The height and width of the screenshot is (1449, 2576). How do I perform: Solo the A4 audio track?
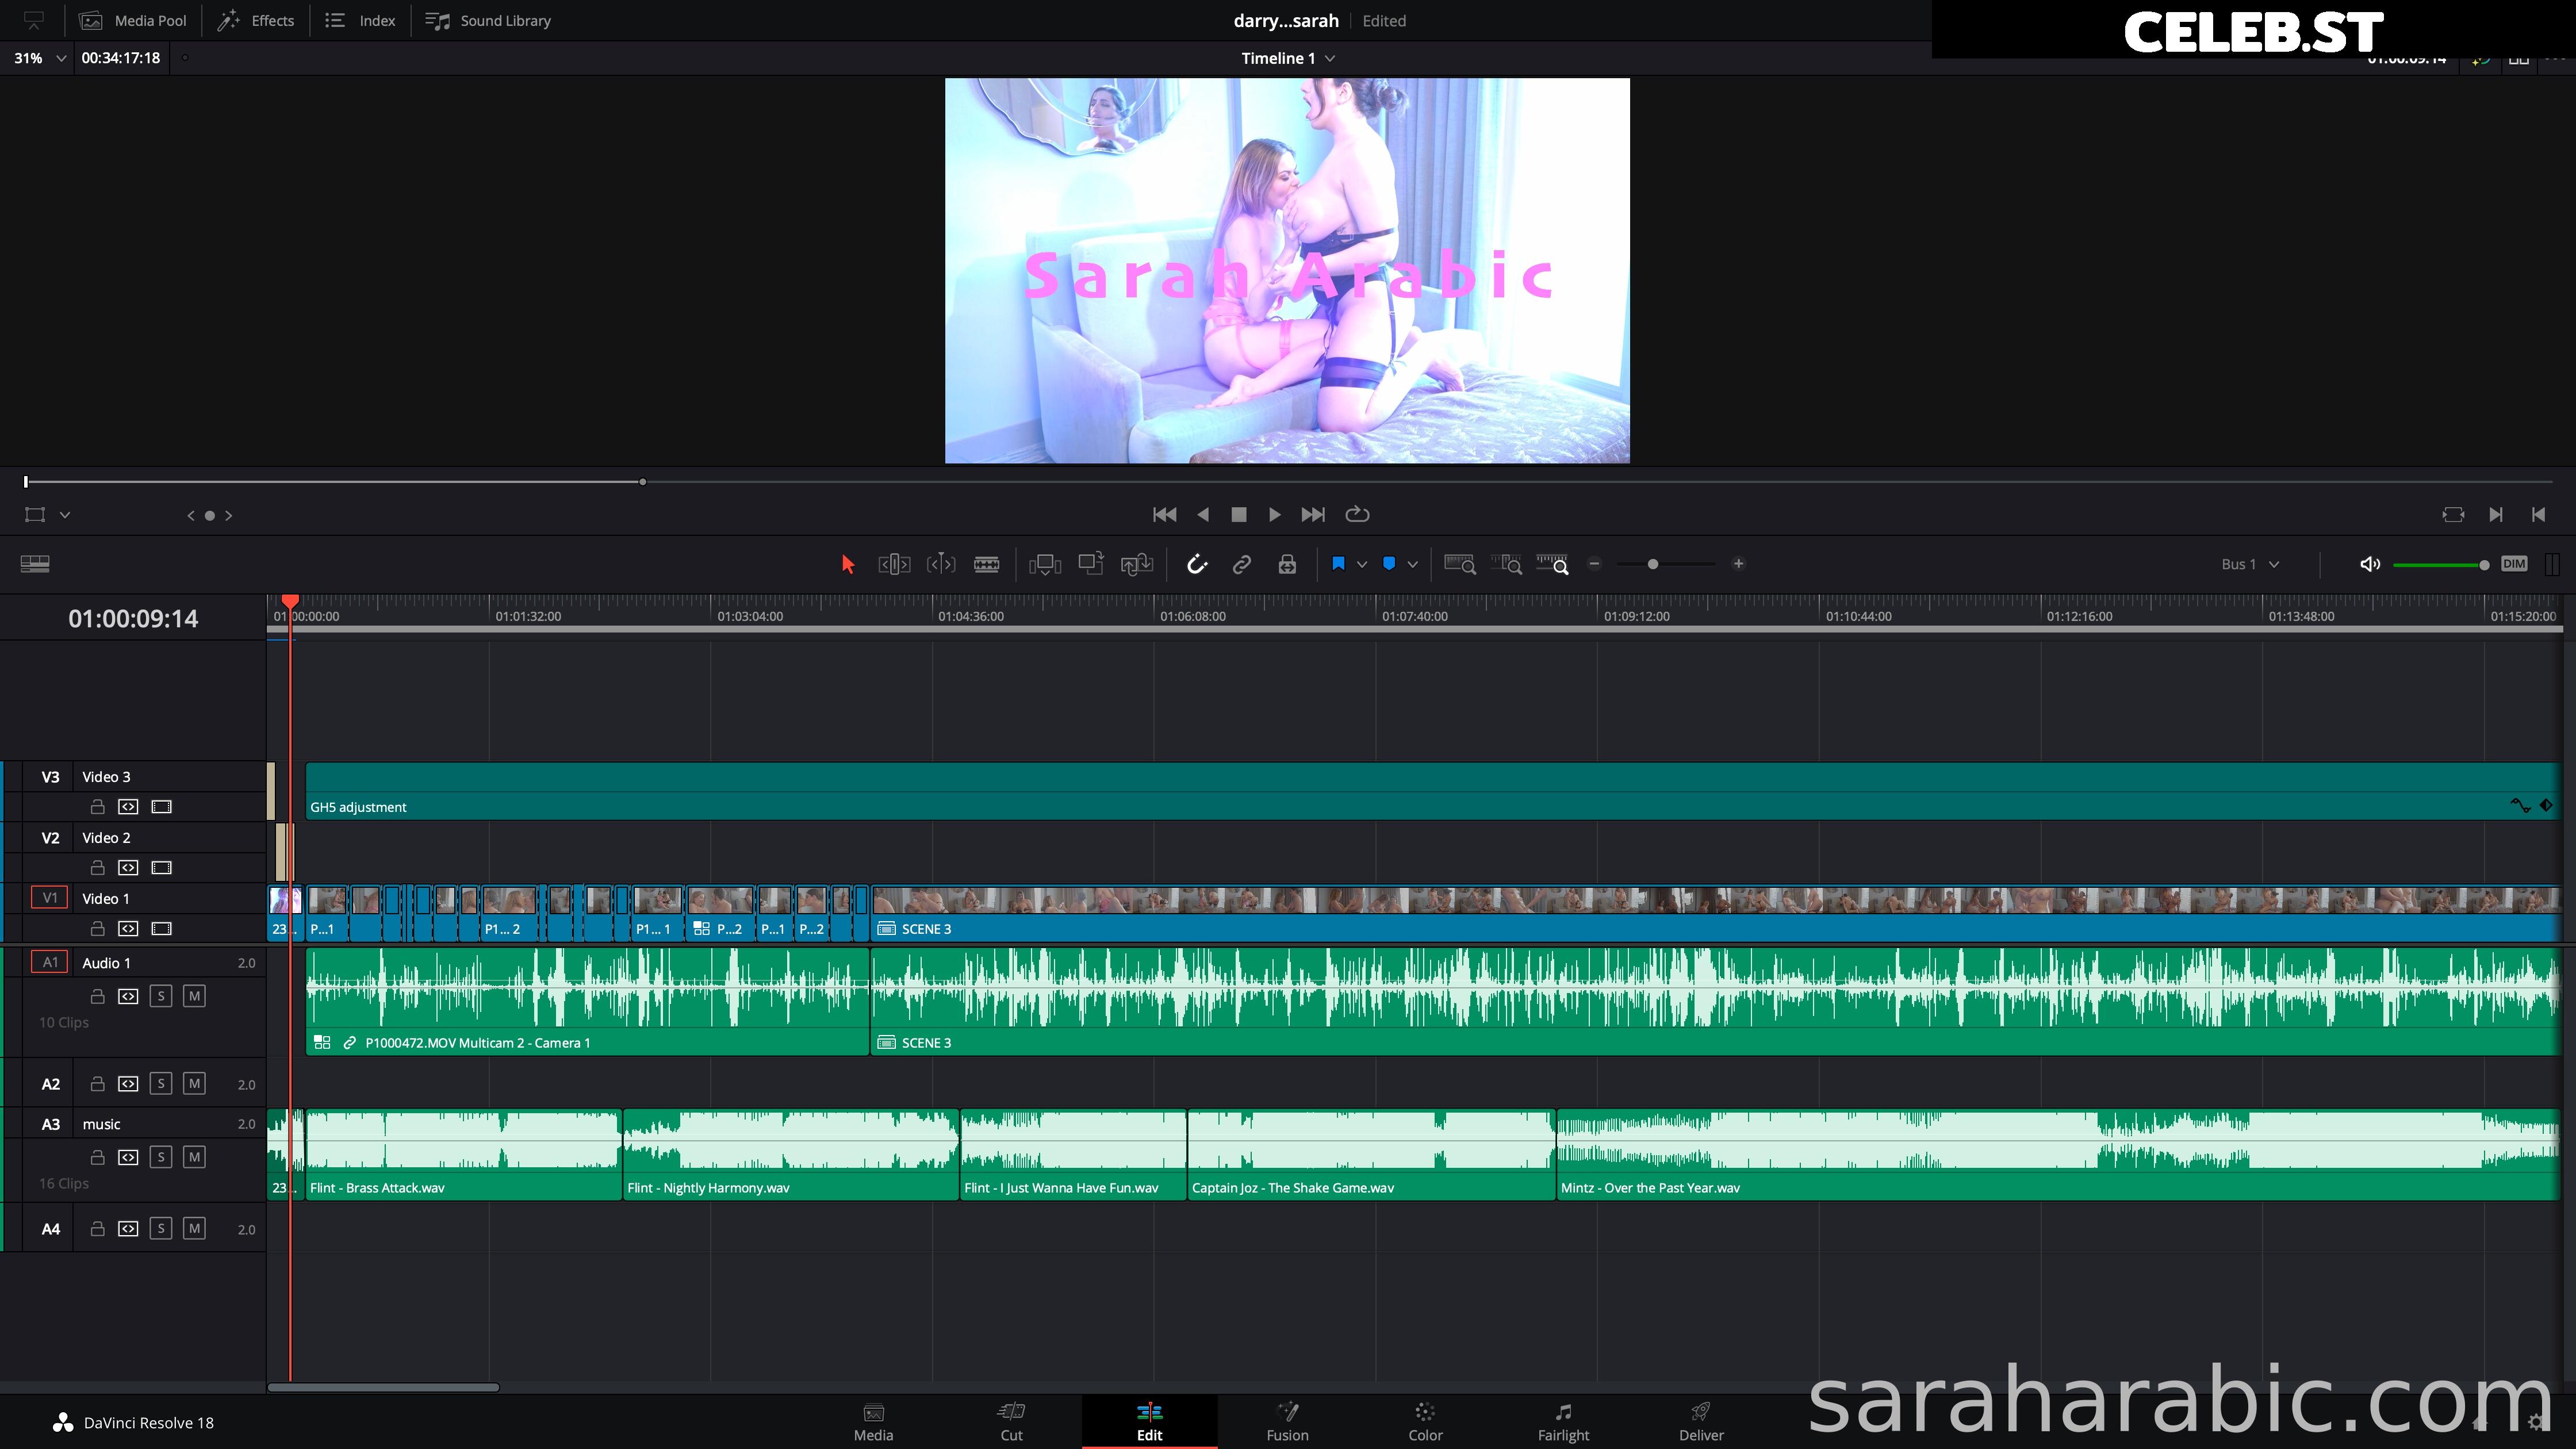coord(161,1229)
